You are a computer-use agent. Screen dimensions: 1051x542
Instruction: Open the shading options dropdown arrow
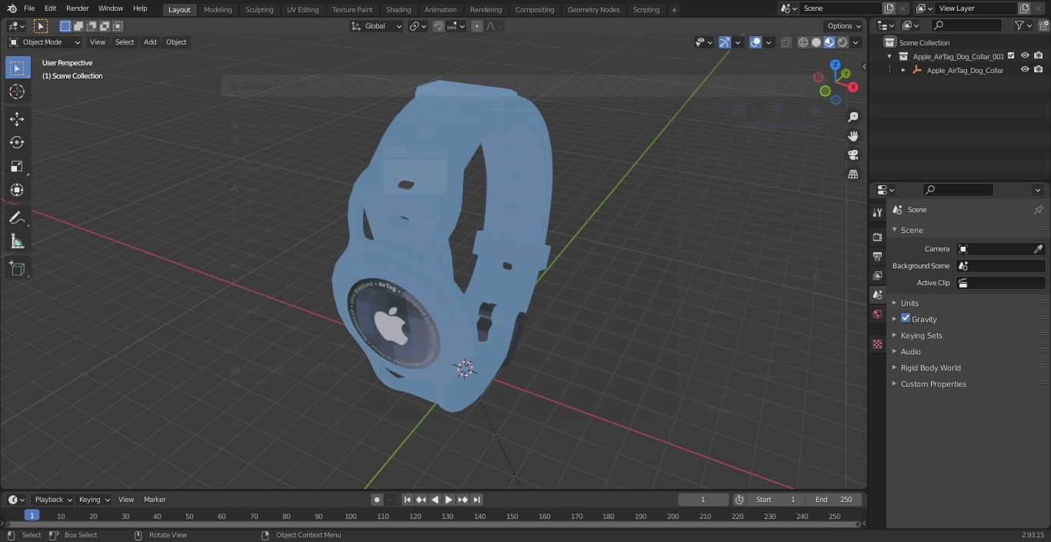pyautogui.click(x=856, y=42)
